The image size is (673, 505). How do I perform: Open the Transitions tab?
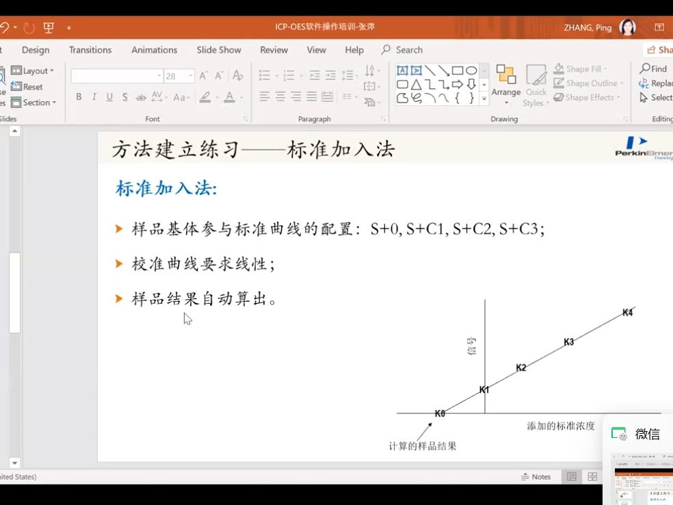[90, 50]
